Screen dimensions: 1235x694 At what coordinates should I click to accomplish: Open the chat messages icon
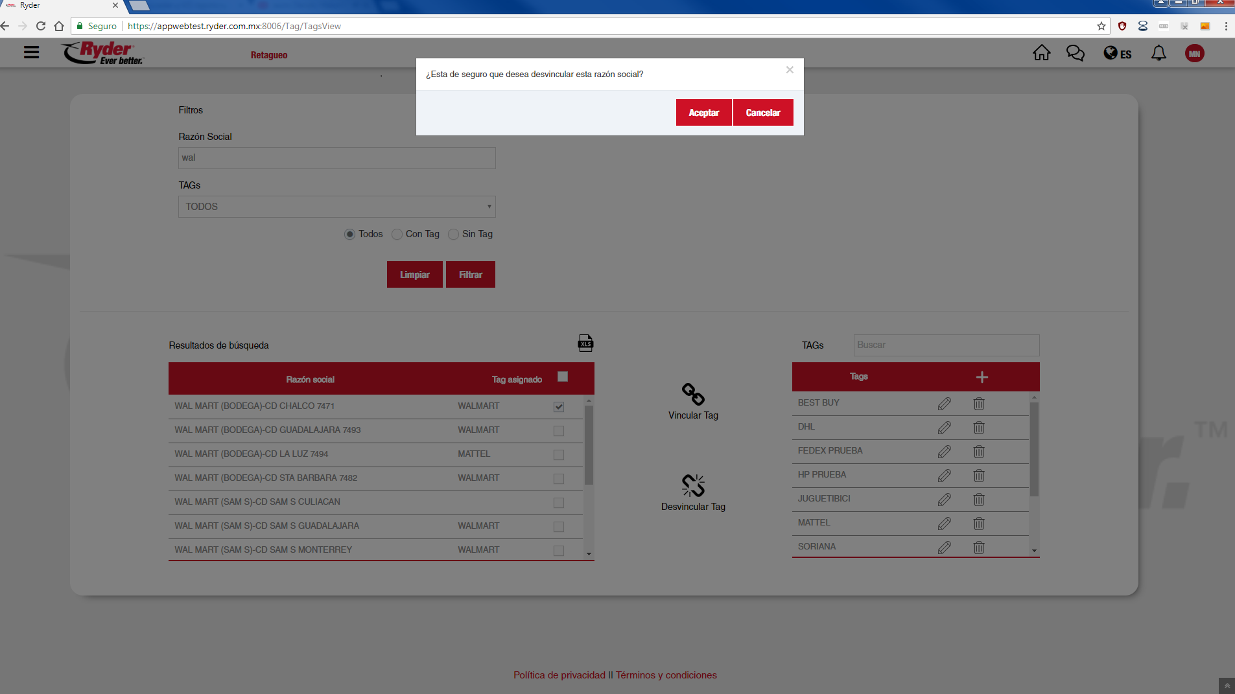tap(1075, 53)
